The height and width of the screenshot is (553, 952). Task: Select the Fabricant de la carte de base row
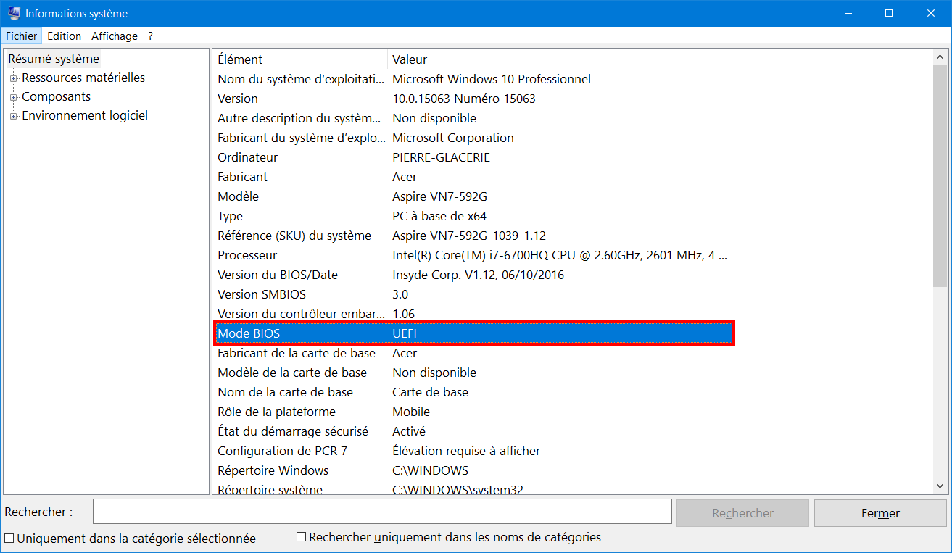[473, 353]
